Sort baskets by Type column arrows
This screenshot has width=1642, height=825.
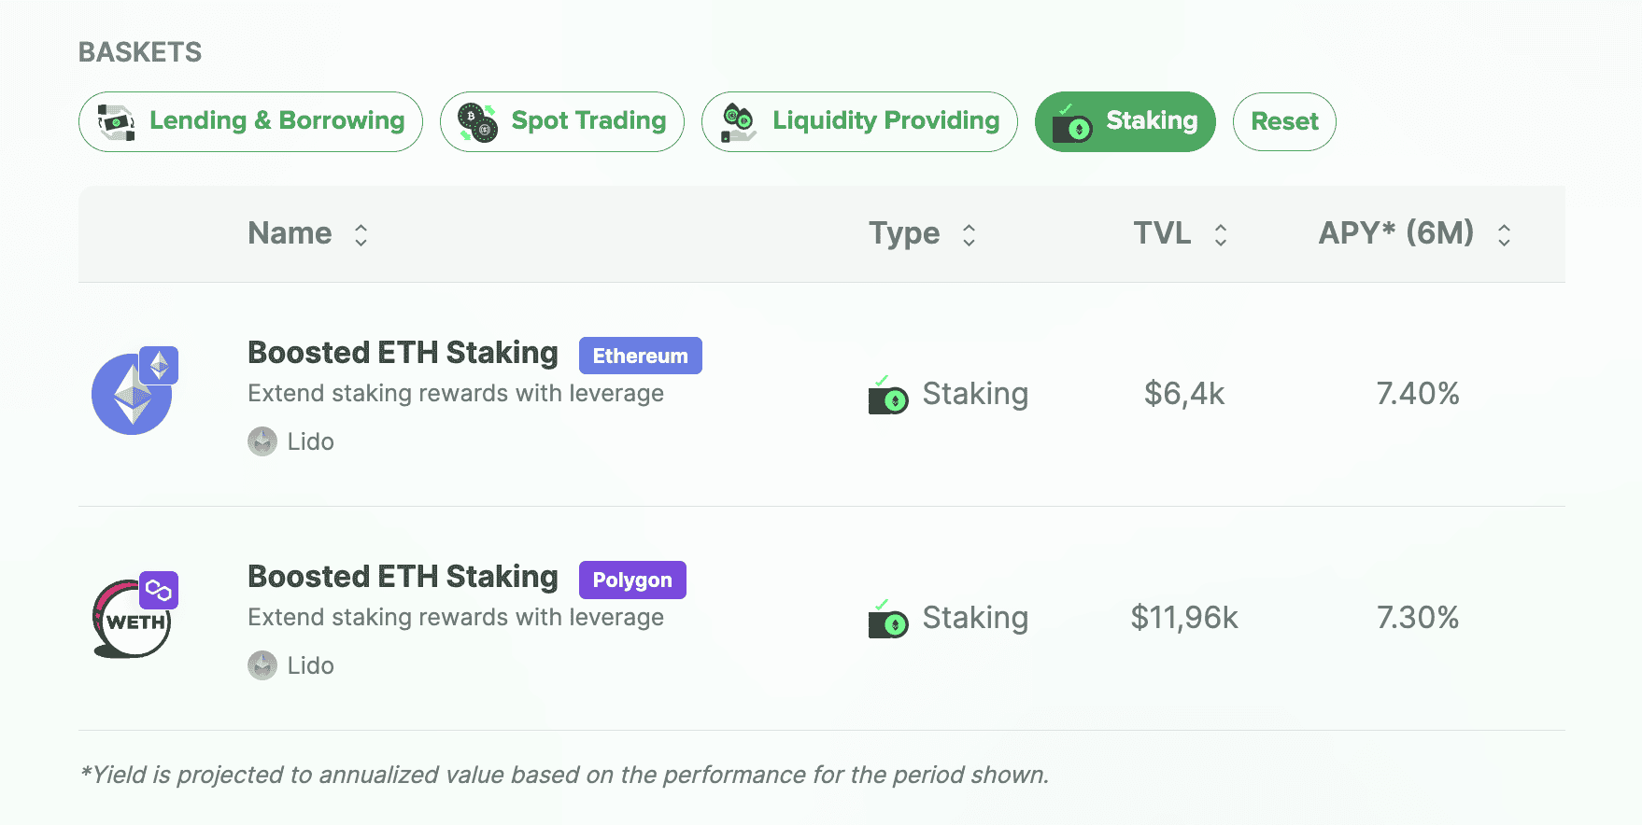(x=969, y=235)
